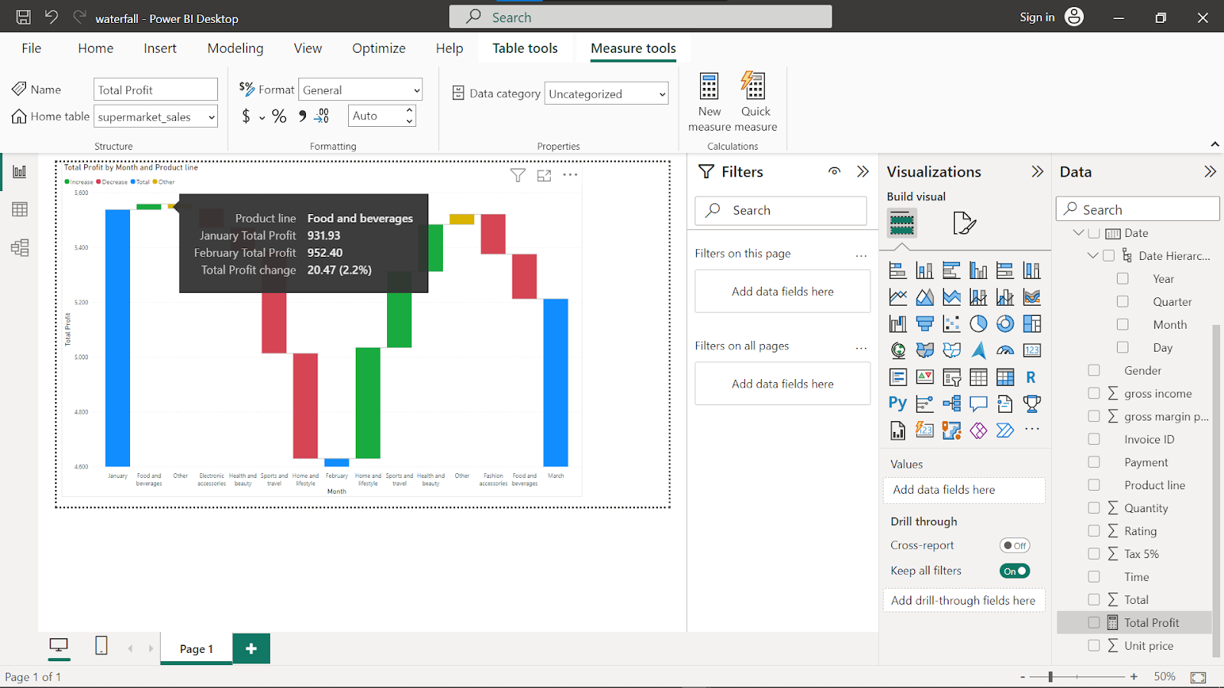This screenshot has height=688, width=1224.
Task: Check the Quantity field checkbox
Action: click(1094, 508)
